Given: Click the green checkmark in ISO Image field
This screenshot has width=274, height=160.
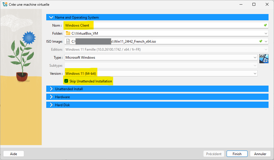Looking at the screenshot, I should [261, 41].
